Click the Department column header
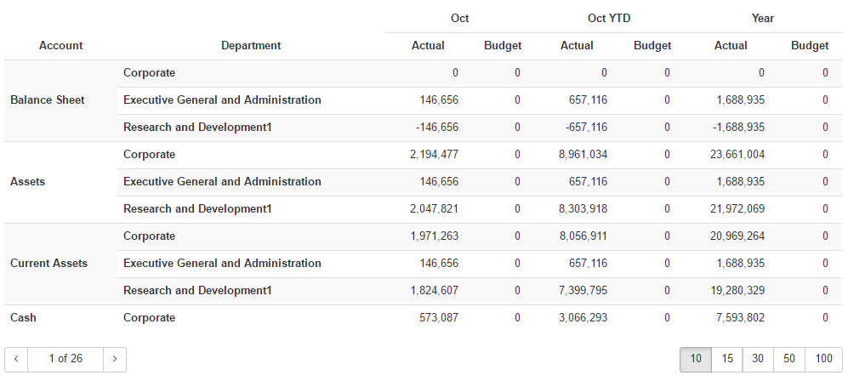 point(251,46)
